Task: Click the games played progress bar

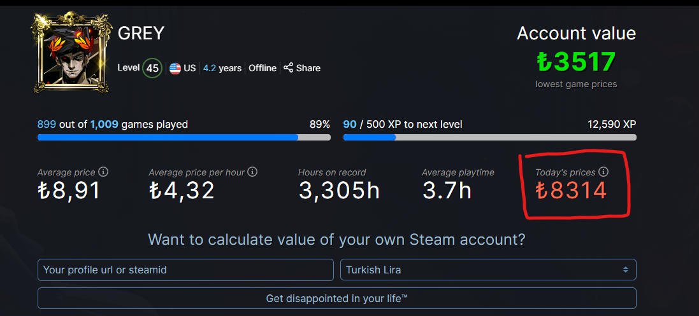Action: pyautogui.click(x=184, y=137)
